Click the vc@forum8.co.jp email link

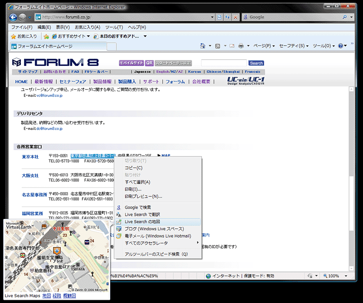pyautogui.click(x=49, y=95)
